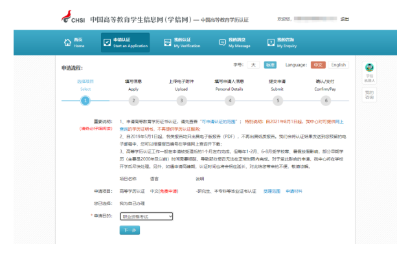Open the 受理范围 link
The width and height of the screenshot is (408, 253).
271,192
